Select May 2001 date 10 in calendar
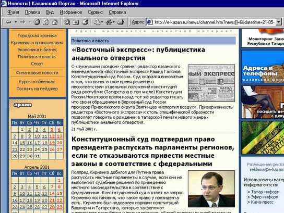Screen dimensions: 284x213 pyautogui.click(x=37, y=136)
